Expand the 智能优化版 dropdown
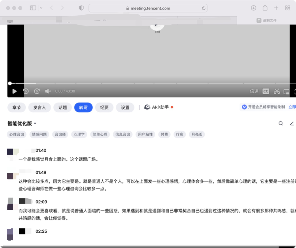Viewport: 296px width, 248px height. 22,123
